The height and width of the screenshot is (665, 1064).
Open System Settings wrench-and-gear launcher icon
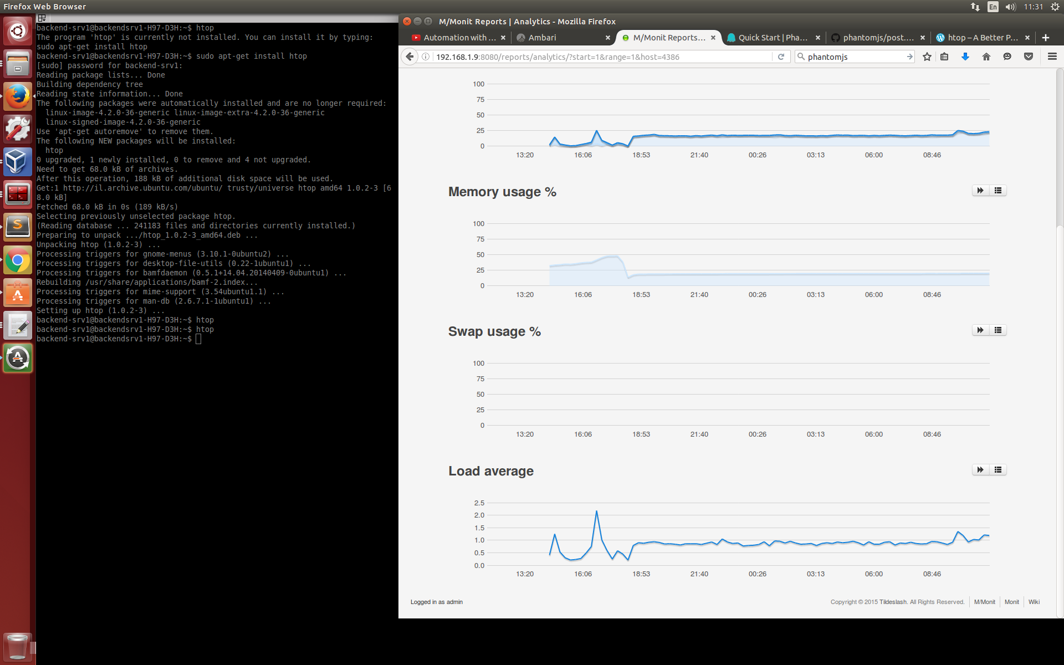pyautogui.click(x=18, y=129)
